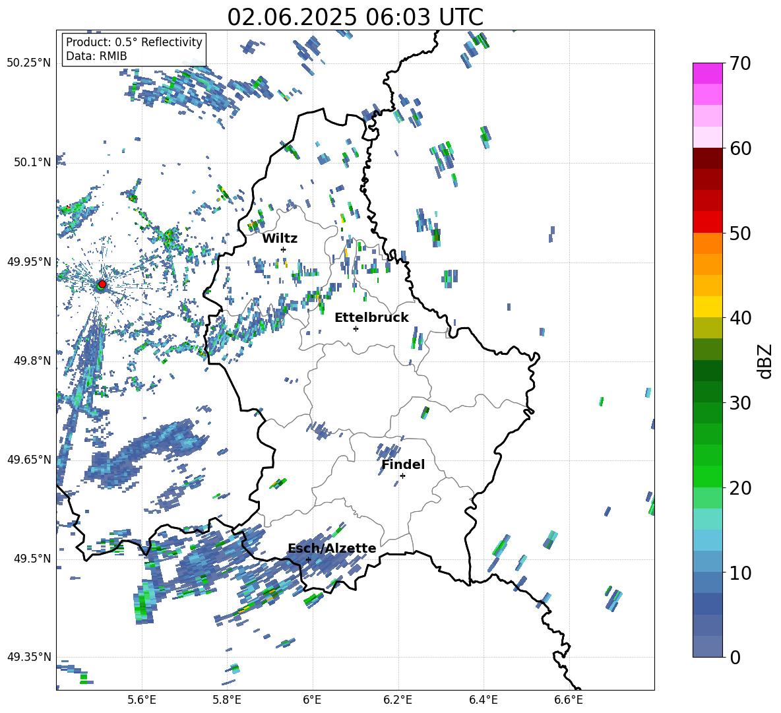Image resolution: width=781 pixels, height=713 pixels.
Task: Click the Findel station cross marker
Action: (x=402, y=476)
